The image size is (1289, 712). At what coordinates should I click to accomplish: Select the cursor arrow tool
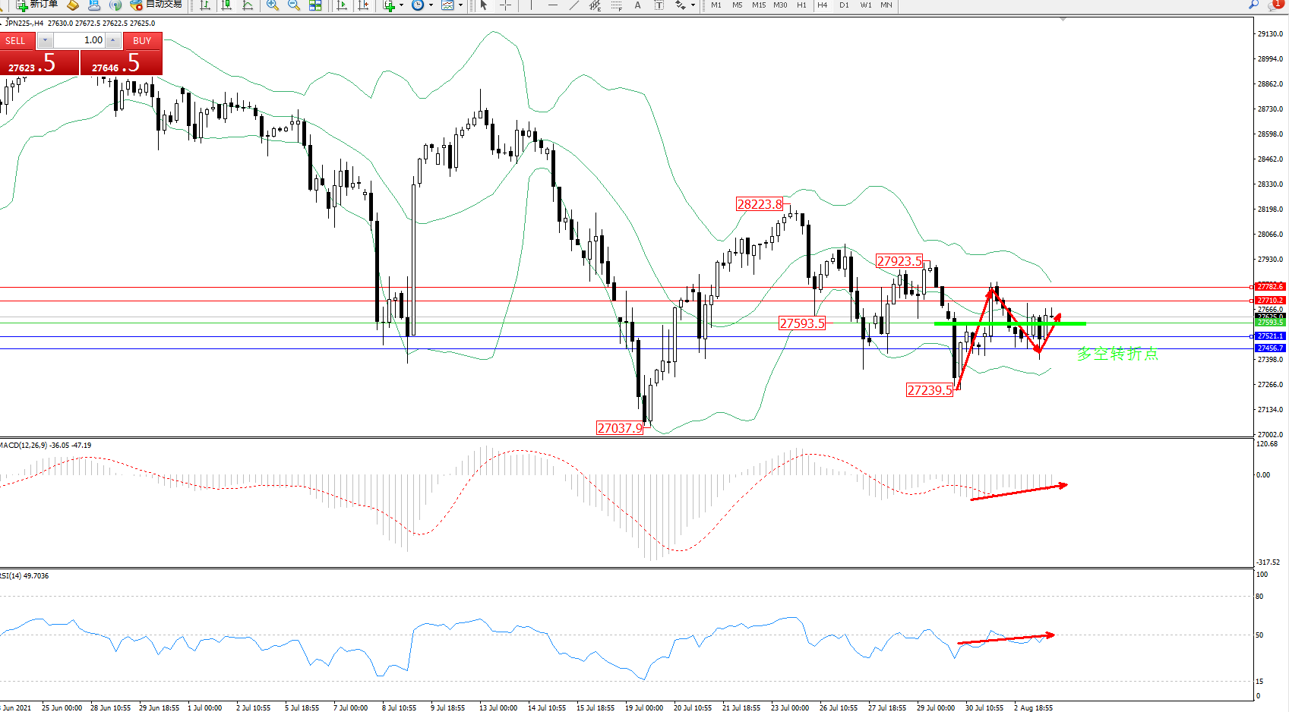(484, 5)
